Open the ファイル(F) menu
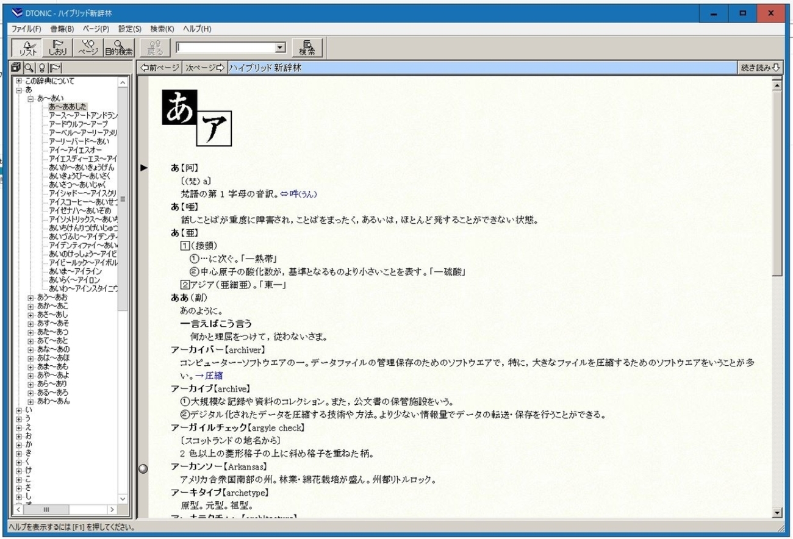793x539 pixels. tap(27, 29)
